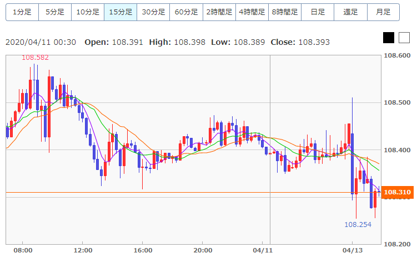Image resolution: width=417 pixels, height=258 pixels.
Task: Click the orange 108.310 current price label
Action: point(397,193)
